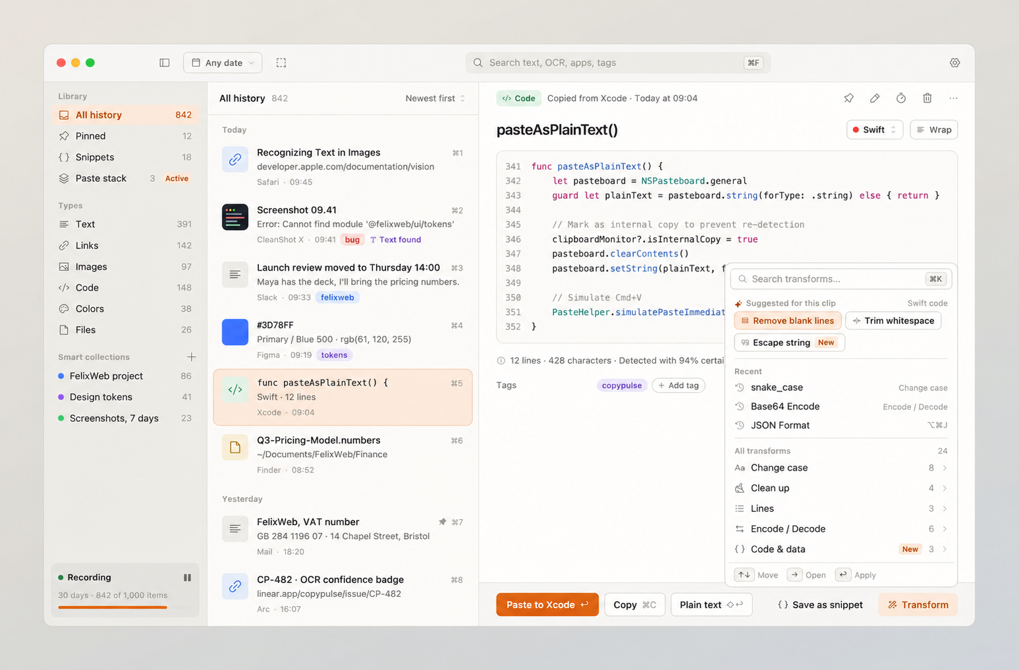
Task: Open settings gear icon
Action: pyautogui.click(x=954, y=63)
